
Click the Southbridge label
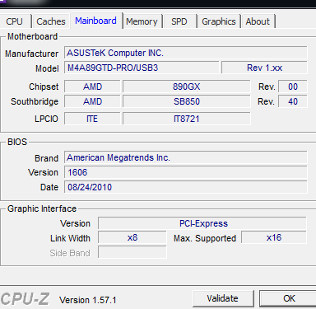tap(35, 101)
